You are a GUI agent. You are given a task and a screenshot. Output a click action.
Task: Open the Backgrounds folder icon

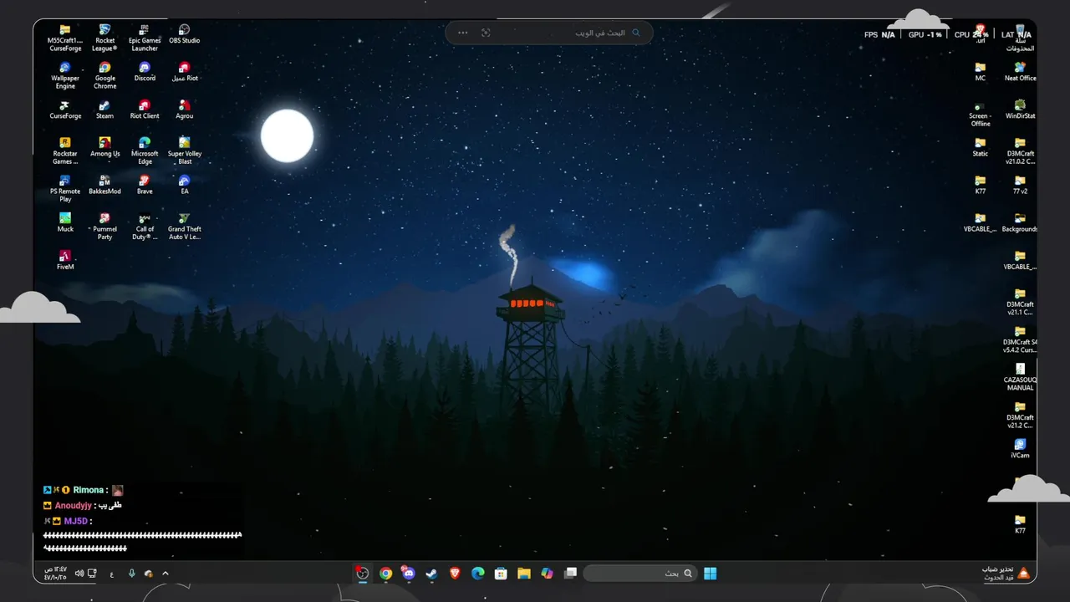pyautogui.click(x=1020, y=222)
